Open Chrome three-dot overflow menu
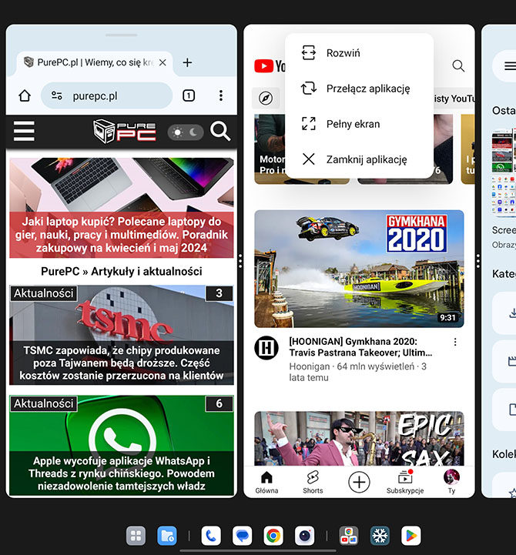Image resolution: width=516 pixels, height=555 pixels. (x=220, y=95)
